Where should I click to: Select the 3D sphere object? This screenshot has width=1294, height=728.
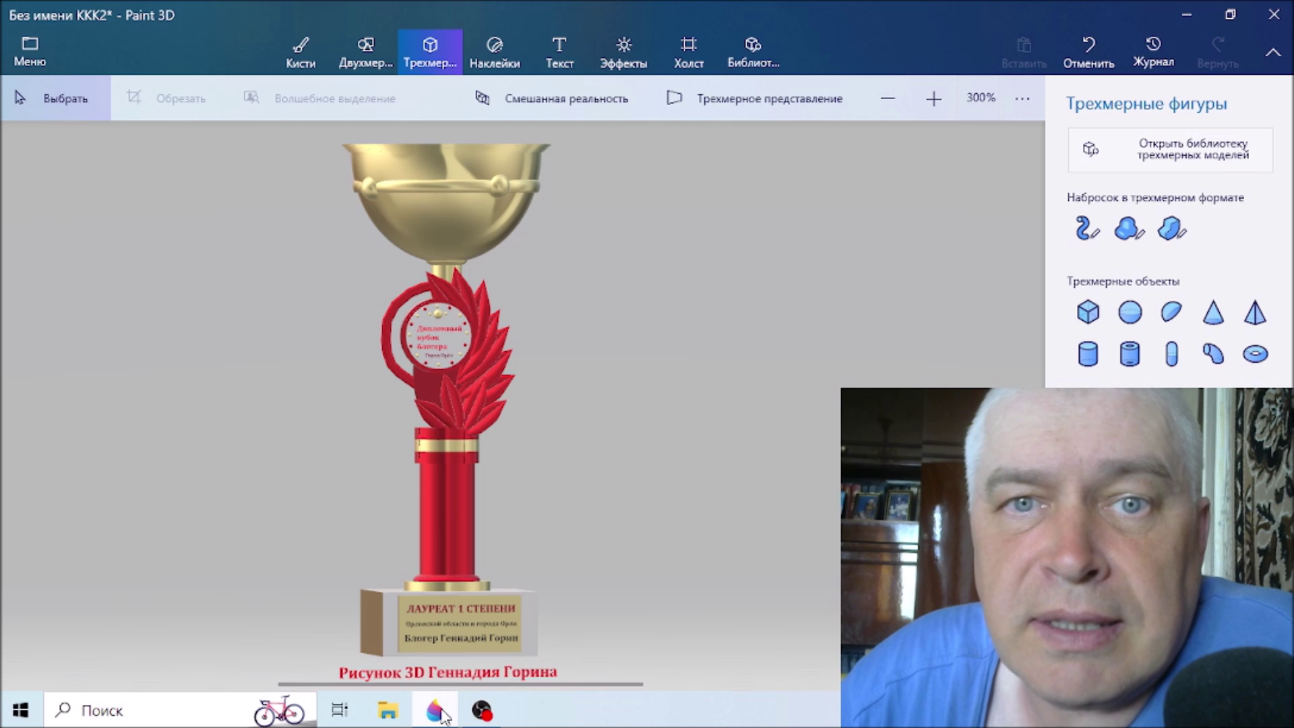1130,312
